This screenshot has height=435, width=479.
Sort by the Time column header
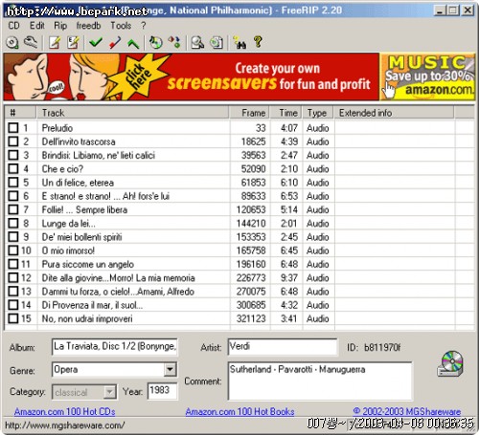coord(286,113)
